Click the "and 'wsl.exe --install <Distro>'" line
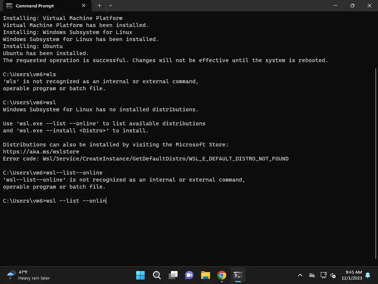The width and height of the screenshot is (378, 284). click(x=76, y=131)
